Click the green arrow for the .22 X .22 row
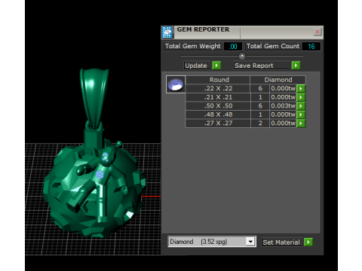 pyautogui.click(x=301, y=89)
